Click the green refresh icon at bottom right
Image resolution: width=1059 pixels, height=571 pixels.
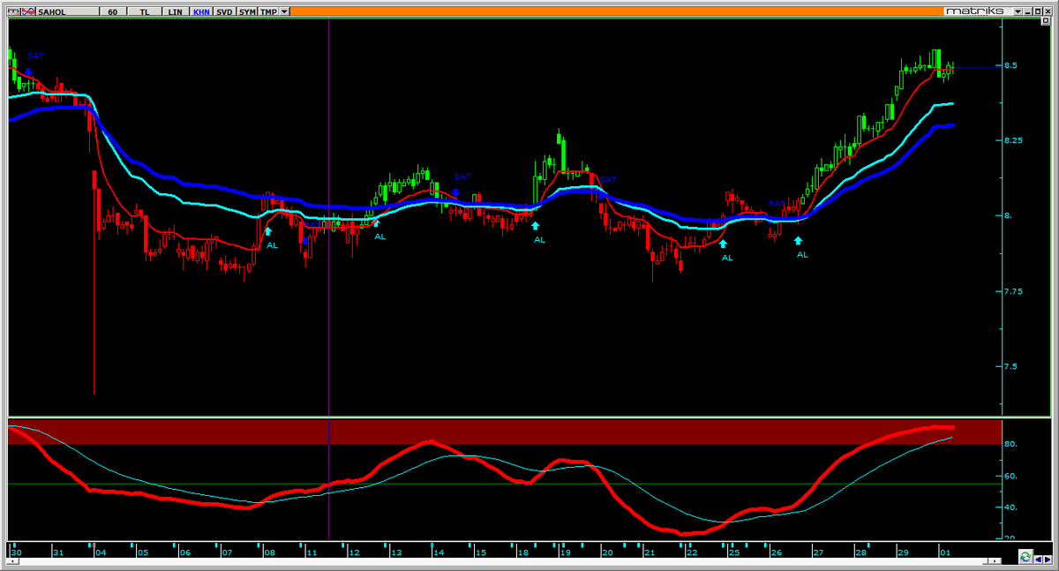pos(1025,556)
